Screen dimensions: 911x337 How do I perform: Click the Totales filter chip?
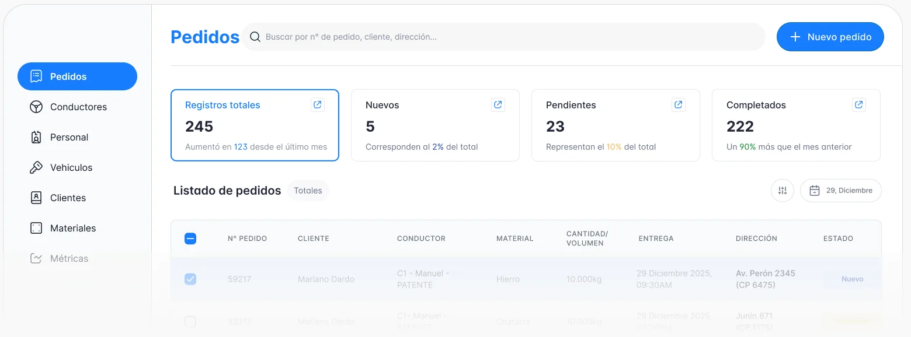click(308, 191)
